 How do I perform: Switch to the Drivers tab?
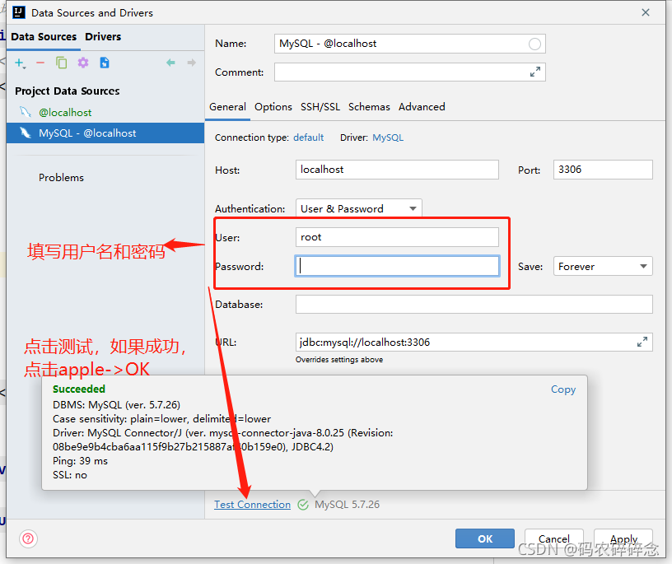coord(103,37)
